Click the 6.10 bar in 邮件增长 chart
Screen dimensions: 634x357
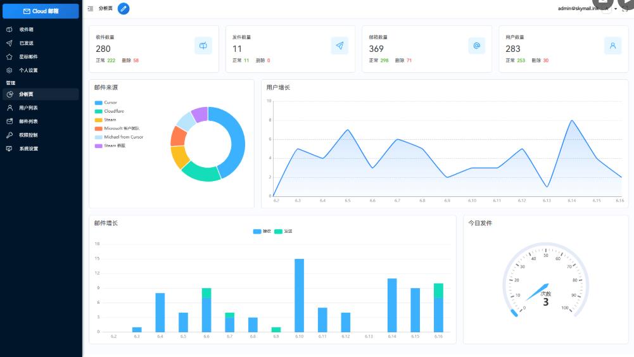299,295
